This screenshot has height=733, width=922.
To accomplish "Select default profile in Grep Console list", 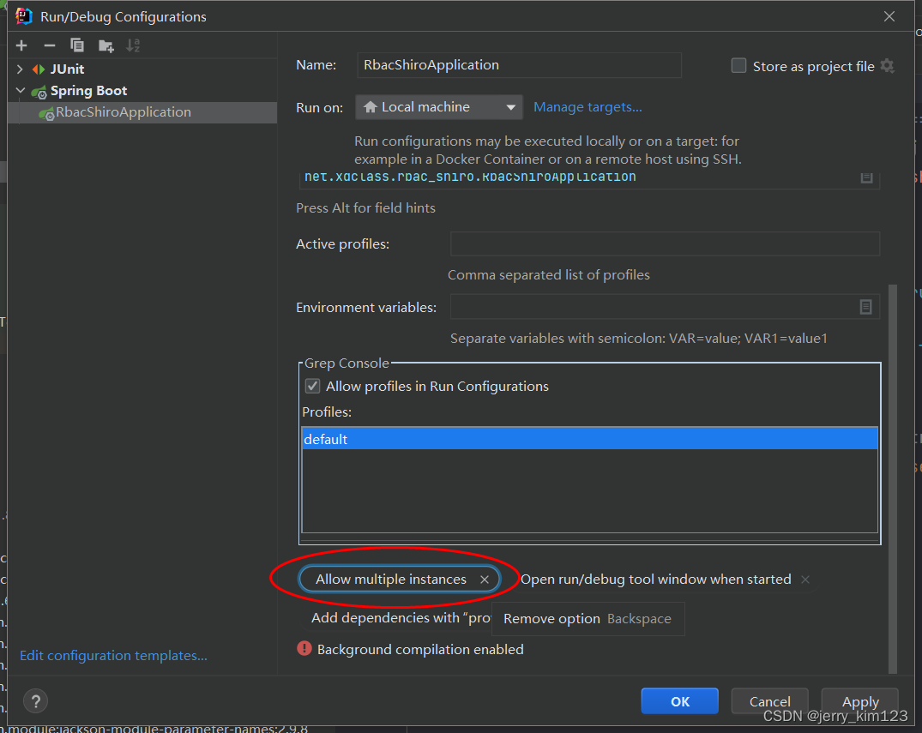I will pos(590,439).
